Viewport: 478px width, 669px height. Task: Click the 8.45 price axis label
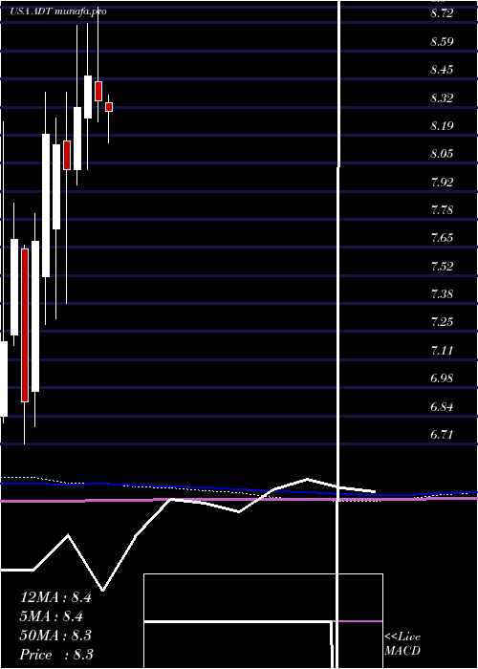coord(442,70)
